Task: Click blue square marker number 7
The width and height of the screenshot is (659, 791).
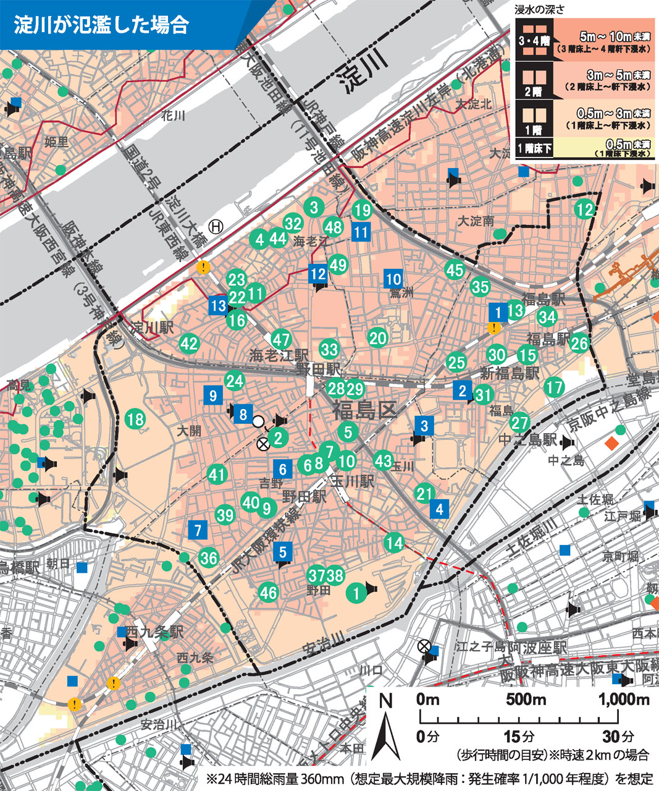Action: click(198, 530)
